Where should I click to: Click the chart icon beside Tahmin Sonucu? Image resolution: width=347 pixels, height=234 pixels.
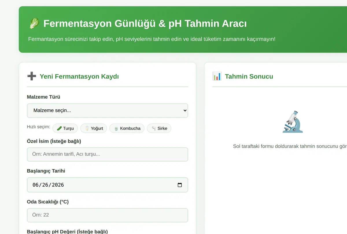tap(217, 76)
